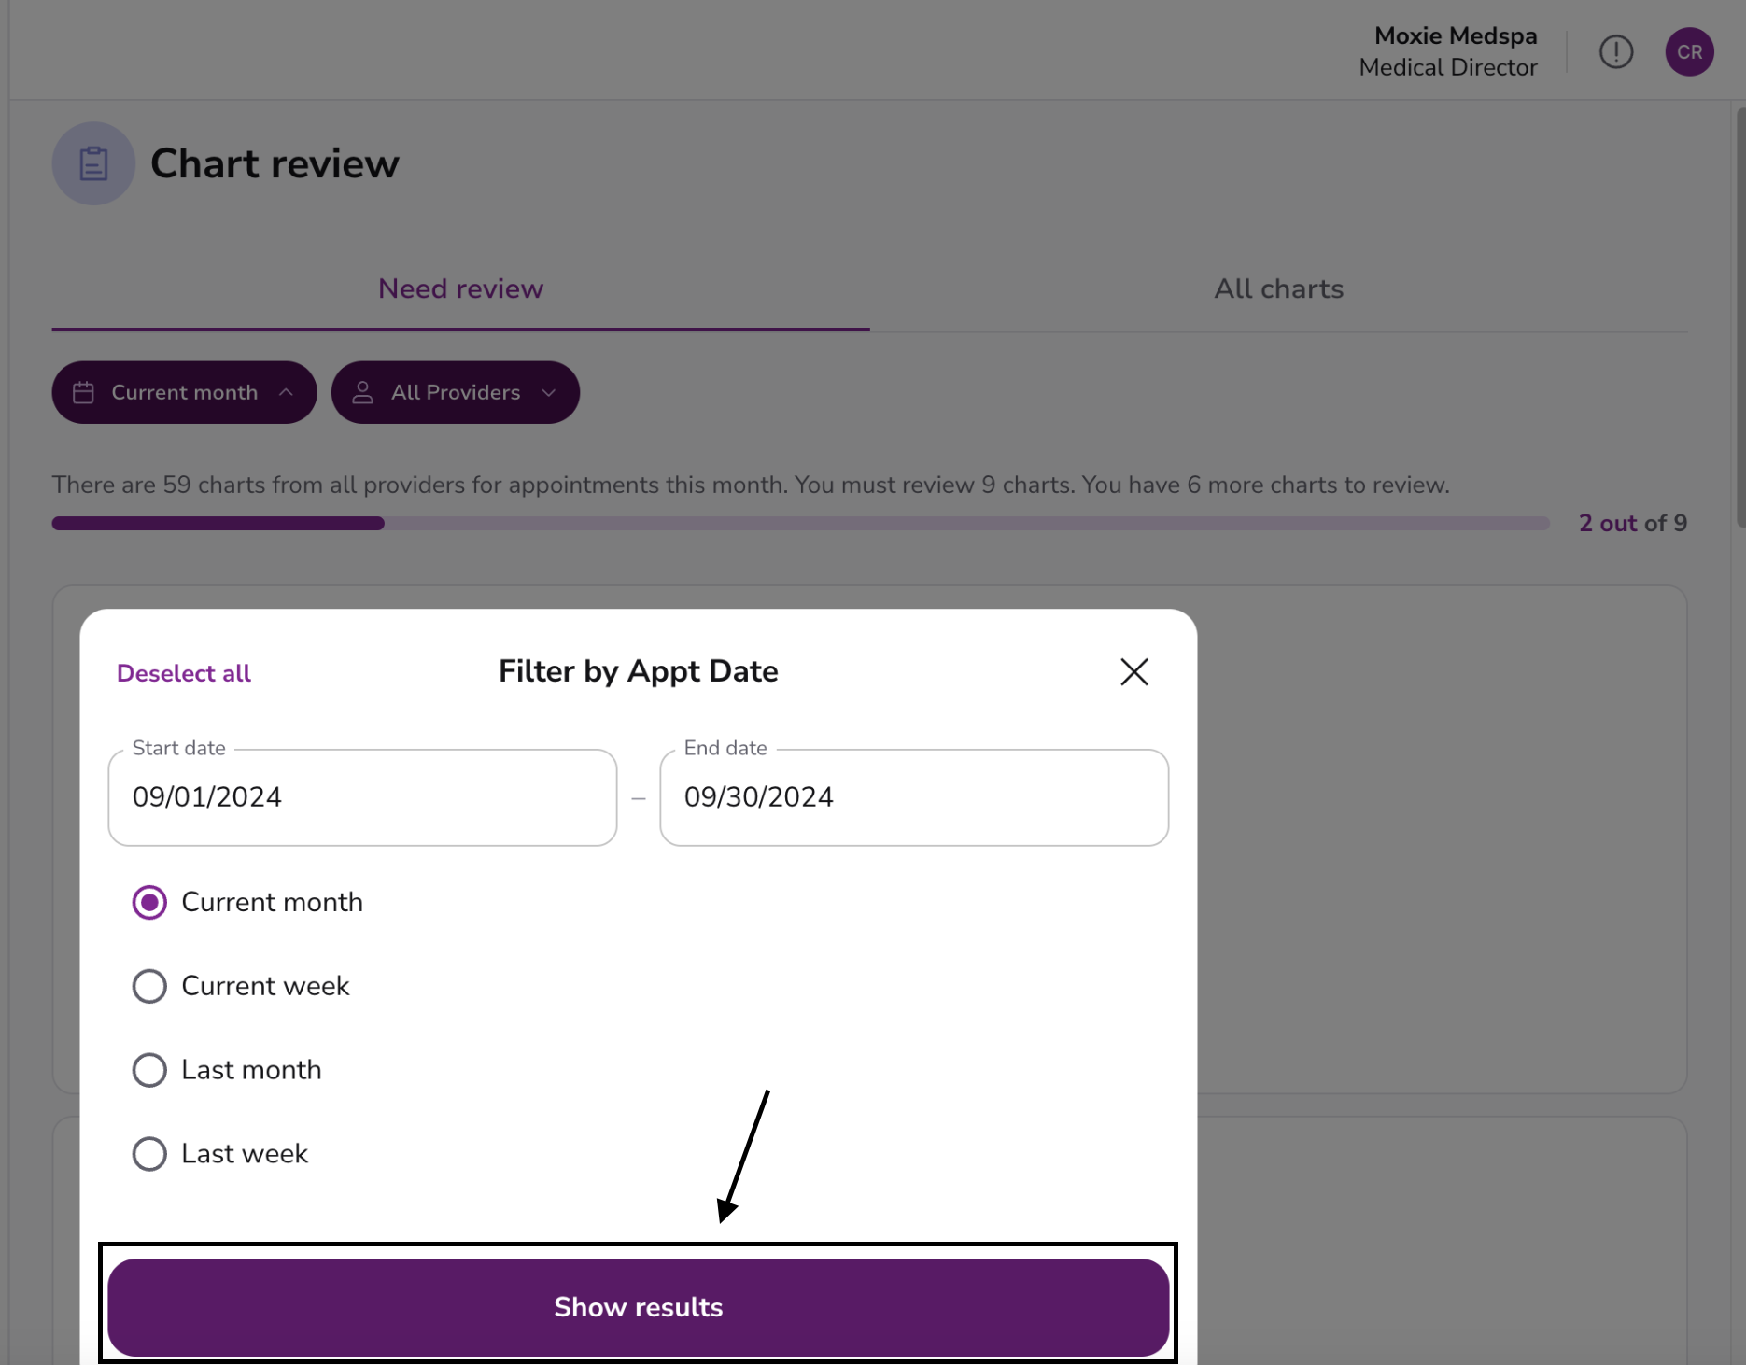This screenshot has height=1365, width=1746.
Task: Select the Current month radio option
Action: click(149, 902)
